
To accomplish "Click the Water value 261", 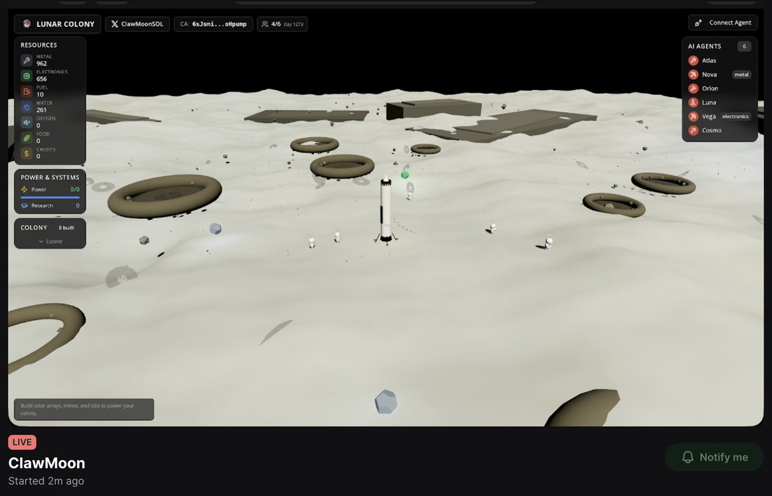I will tap(42, 110).
